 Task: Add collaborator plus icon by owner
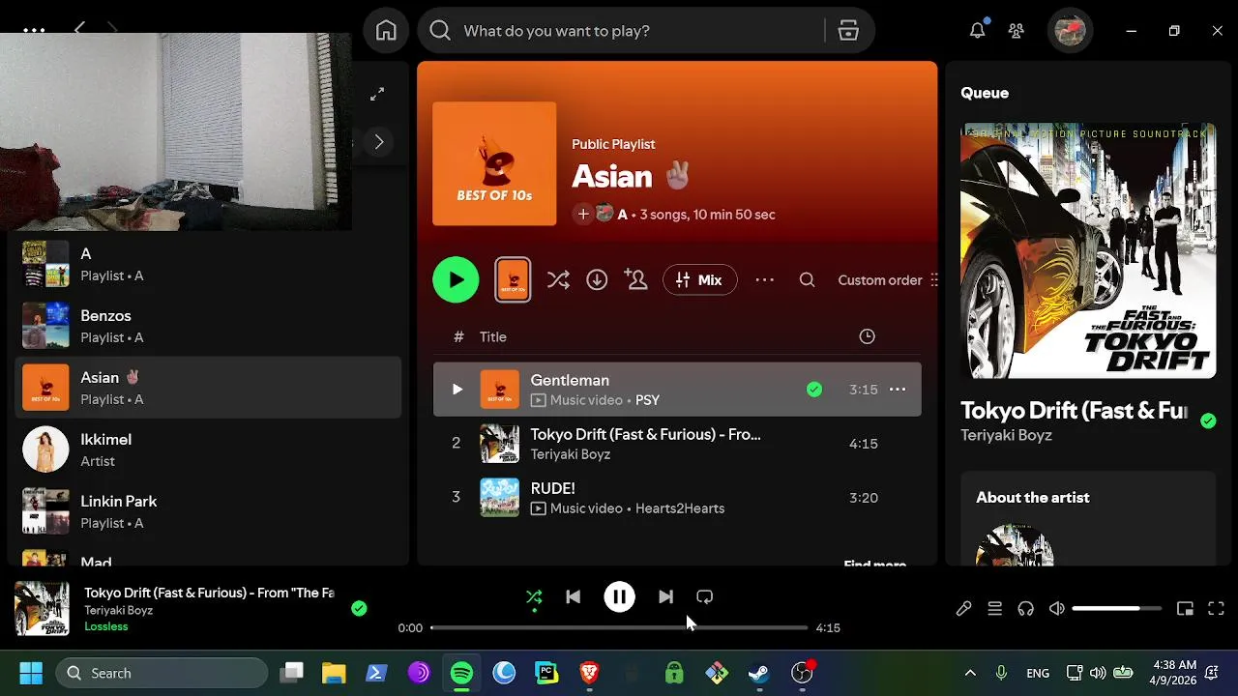582,215
